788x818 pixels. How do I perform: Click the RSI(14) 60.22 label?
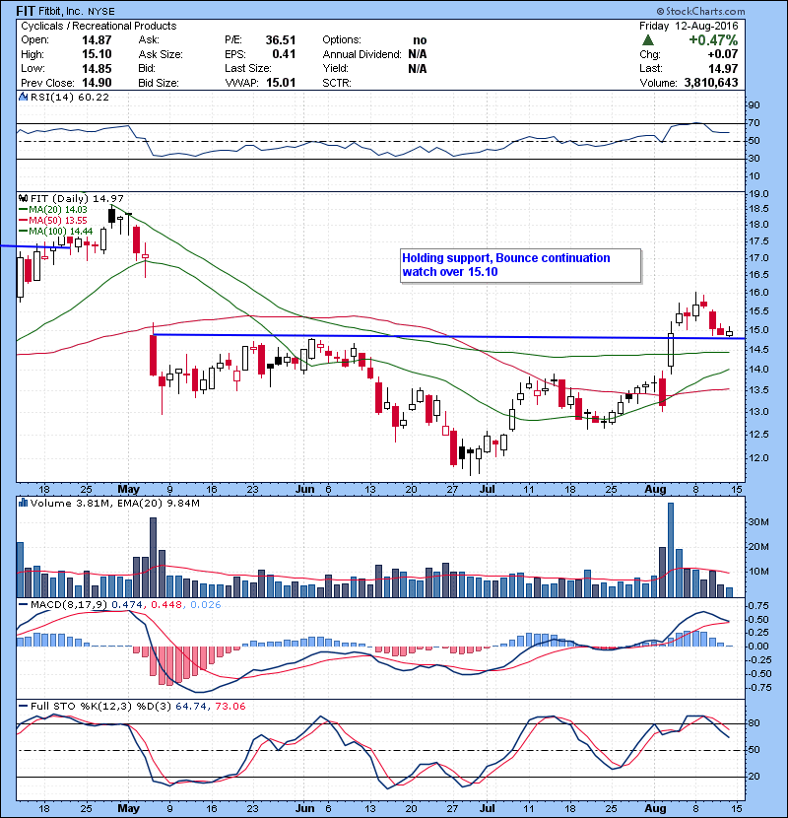coord(70,97)
